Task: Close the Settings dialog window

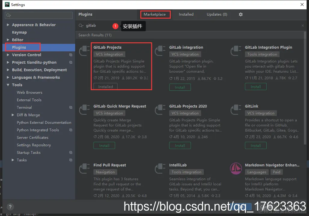Action: (x=302, y=4)
